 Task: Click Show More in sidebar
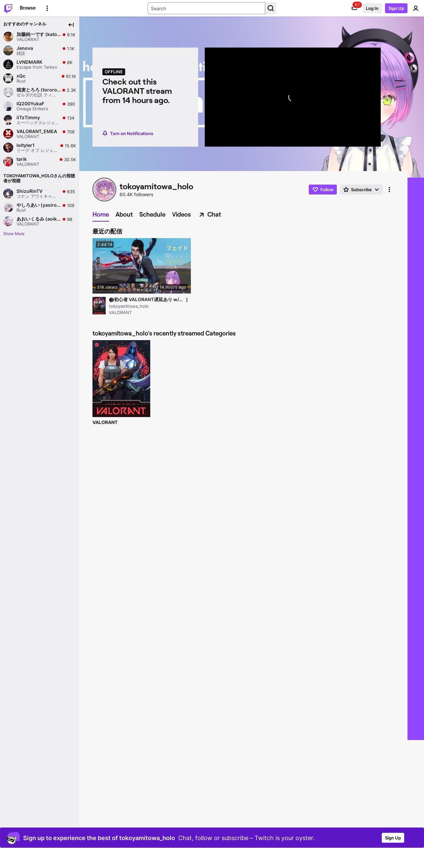click(14, 234)
